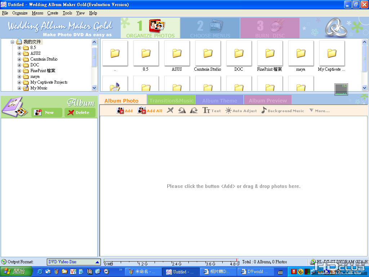This screenshot has height=277, width=369.
Task: Click the Add photo icon
Action: [120, 110]
